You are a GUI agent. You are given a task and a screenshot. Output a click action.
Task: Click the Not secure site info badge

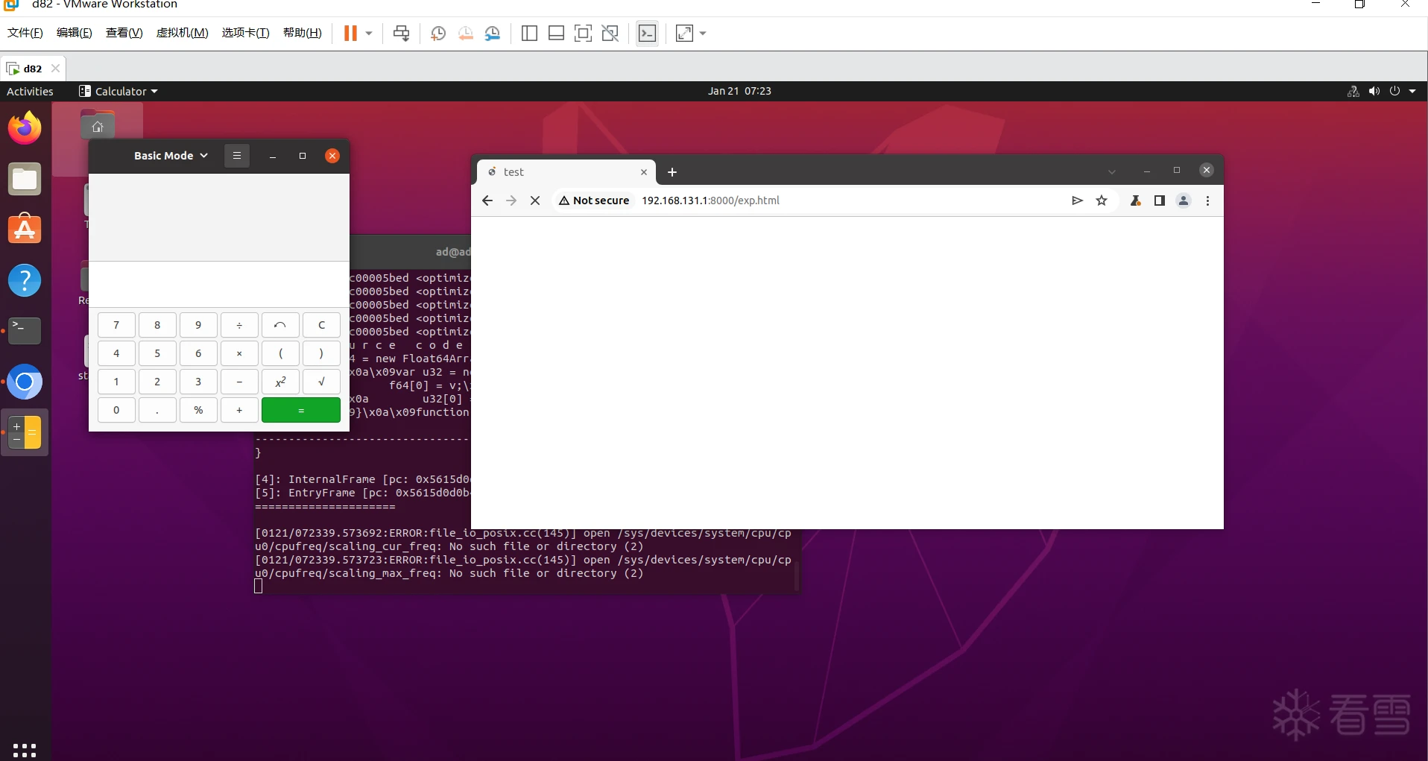[x=594, y=200]
